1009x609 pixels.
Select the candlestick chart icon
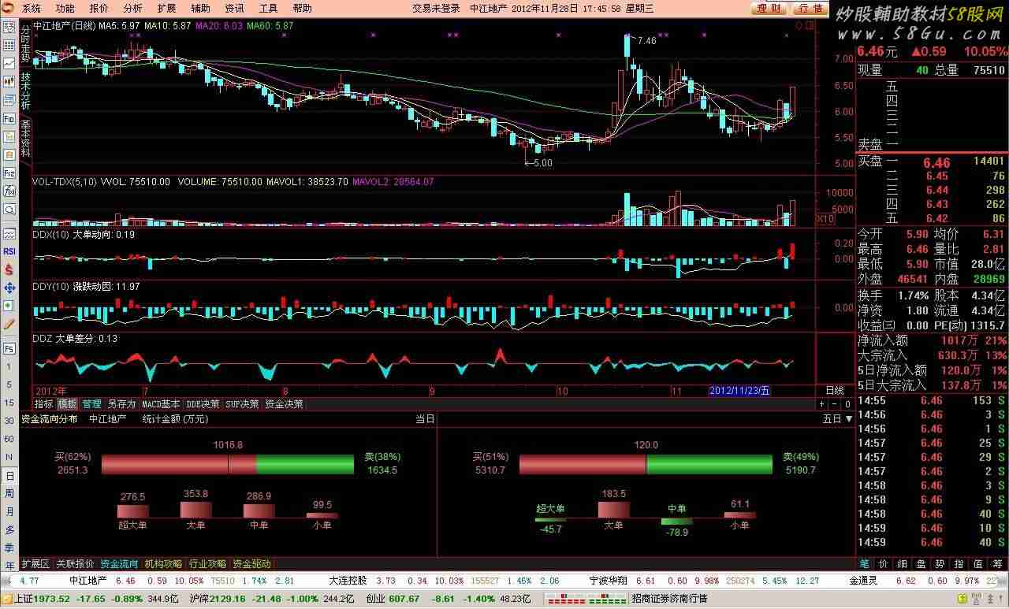[9, 83]
